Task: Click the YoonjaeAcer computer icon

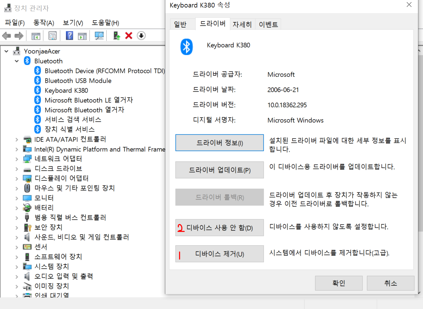Action: click(17, 51)
